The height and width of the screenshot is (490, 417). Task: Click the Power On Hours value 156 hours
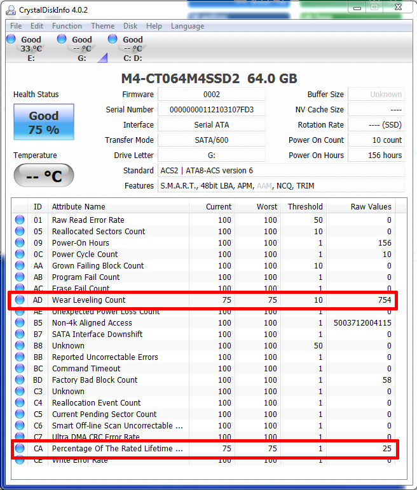point(376,156)
